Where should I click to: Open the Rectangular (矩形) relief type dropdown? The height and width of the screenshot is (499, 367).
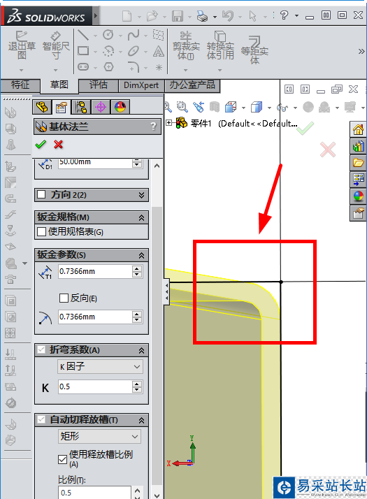tap(99, 436)
